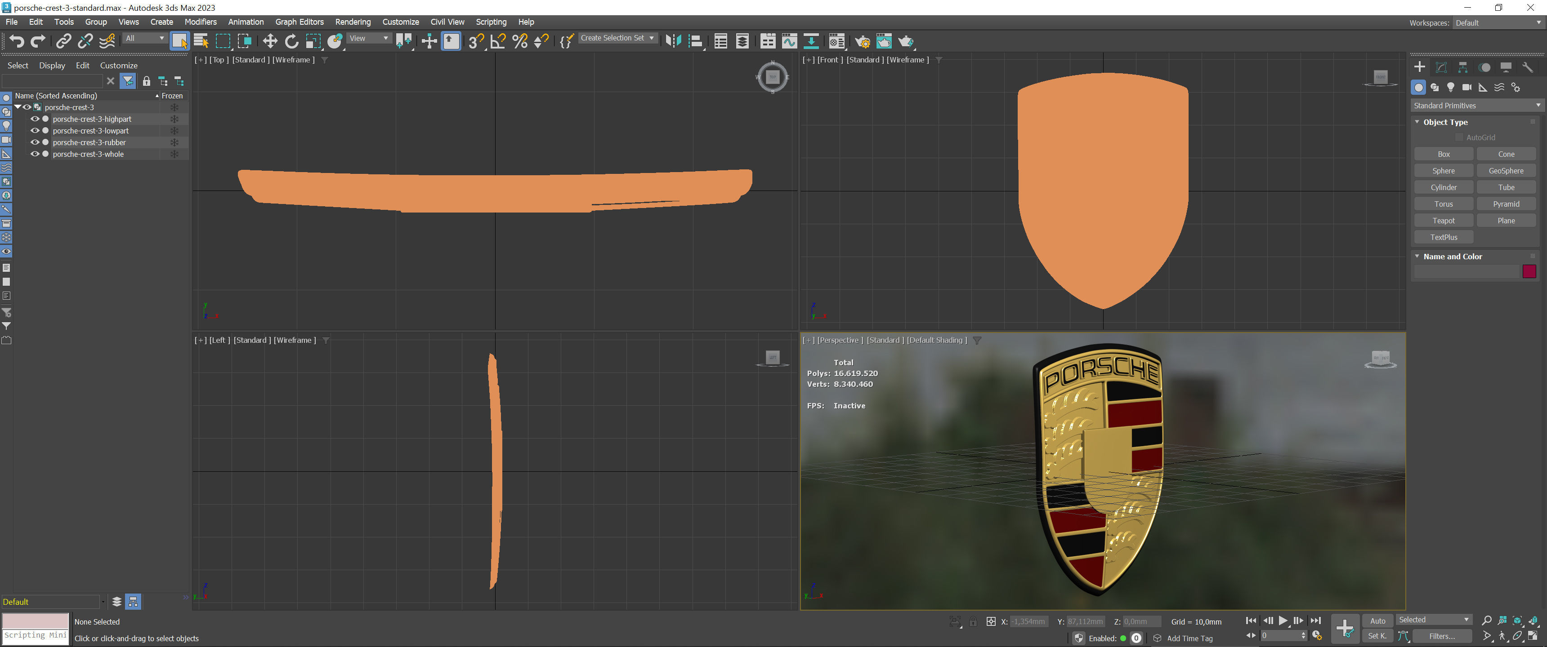Open the Modifiers menu

coord(201,22)
